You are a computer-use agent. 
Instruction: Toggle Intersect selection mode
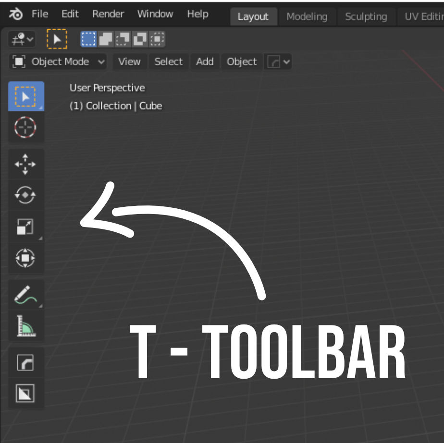point(158,39)
